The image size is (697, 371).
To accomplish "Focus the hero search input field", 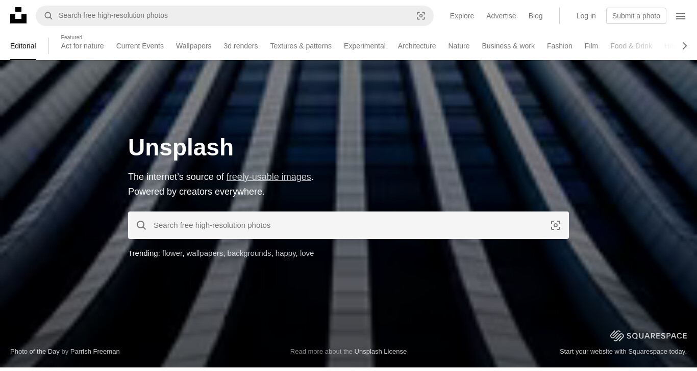I will (348, 225).
